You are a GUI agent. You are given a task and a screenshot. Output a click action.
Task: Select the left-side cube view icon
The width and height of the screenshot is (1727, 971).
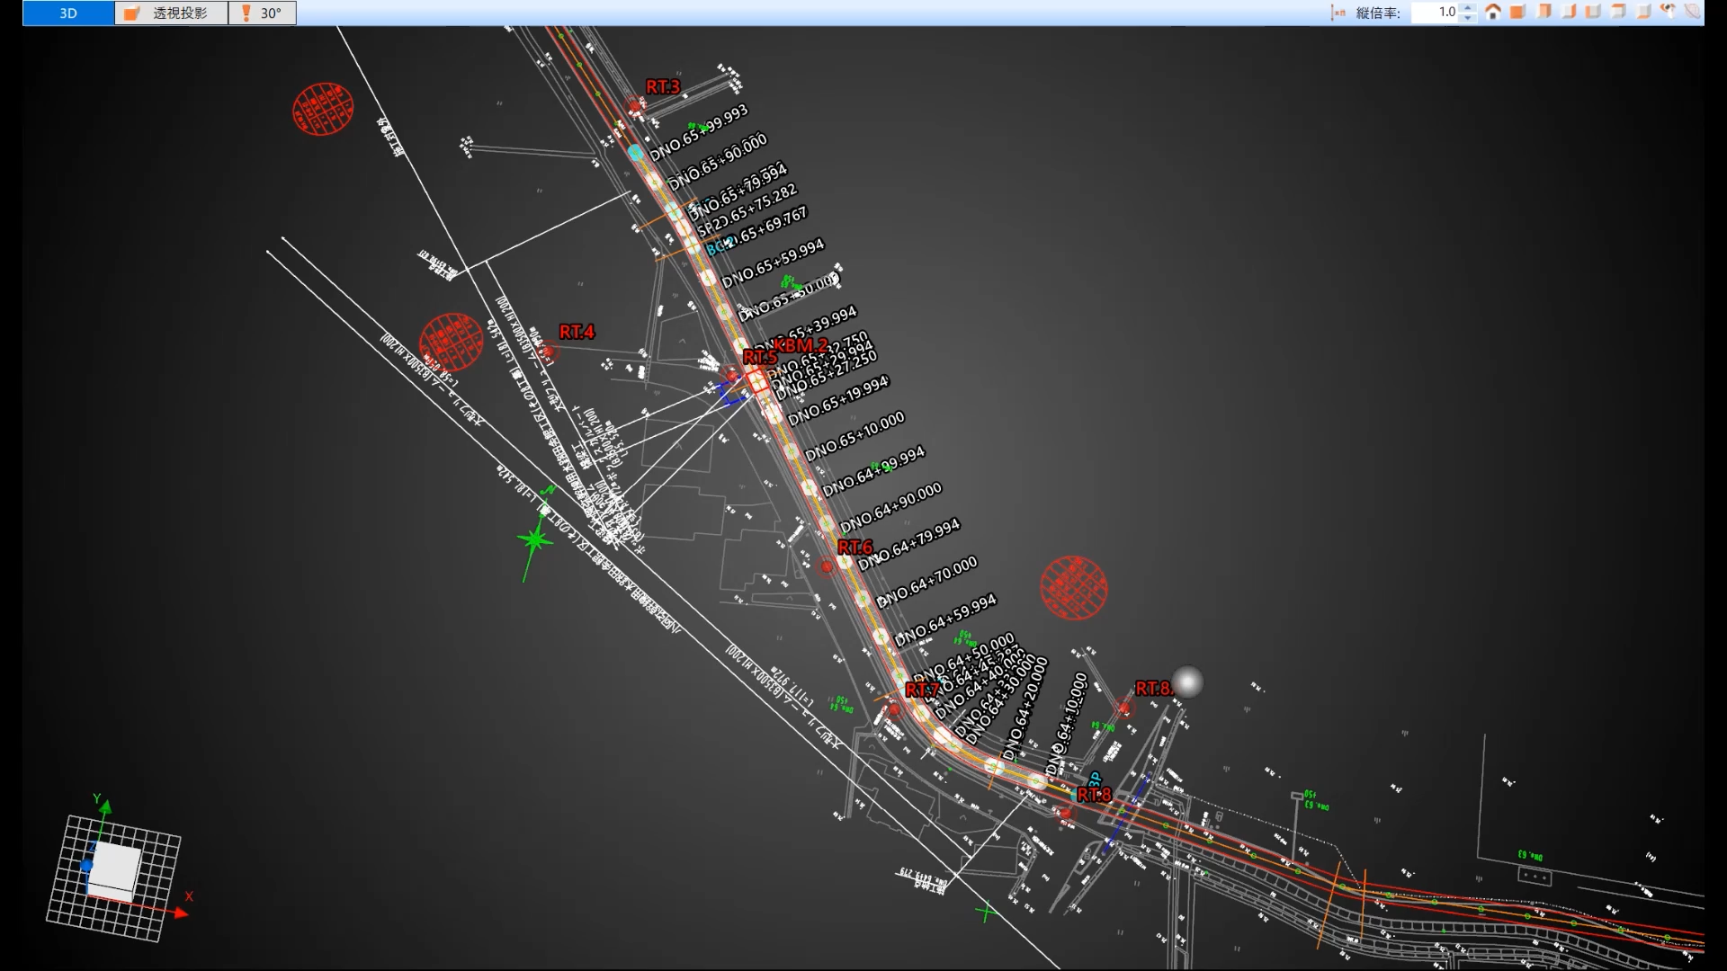click(x=1593, y=12)
